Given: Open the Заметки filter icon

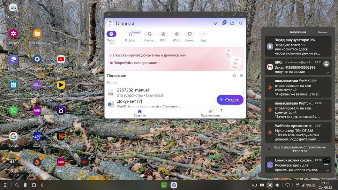Looking at the screenshot, I should [190, 34].
